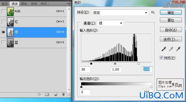Delete current channel trash icon

(x=63, y=94)
